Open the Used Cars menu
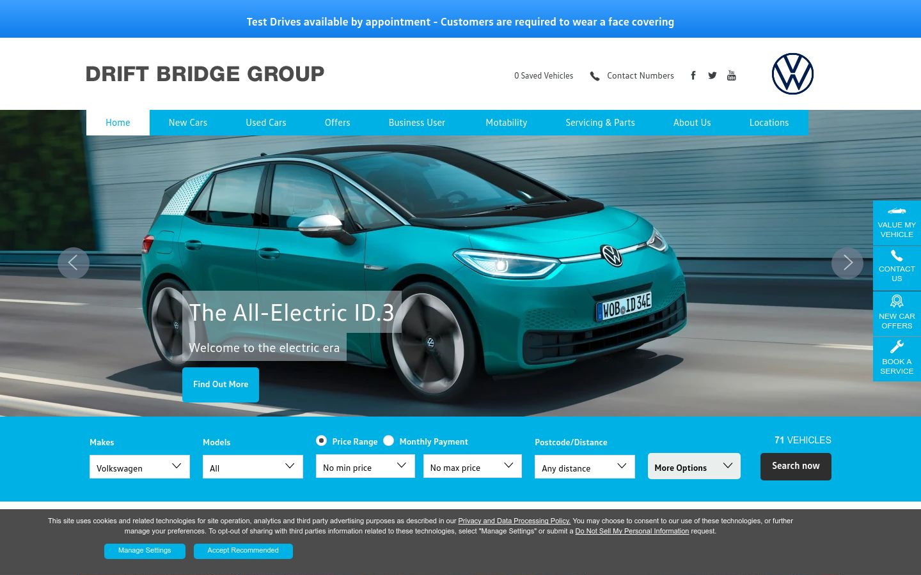 266,123
